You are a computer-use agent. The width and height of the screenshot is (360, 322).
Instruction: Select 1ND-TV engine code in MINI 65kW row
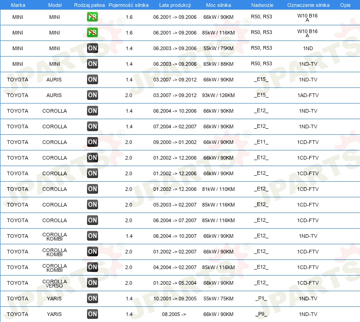coord(308,64)
